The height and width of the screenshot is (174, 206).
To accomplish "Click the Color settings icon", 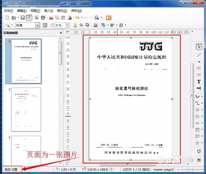I will pyautogui.click(x=45, y=25).
